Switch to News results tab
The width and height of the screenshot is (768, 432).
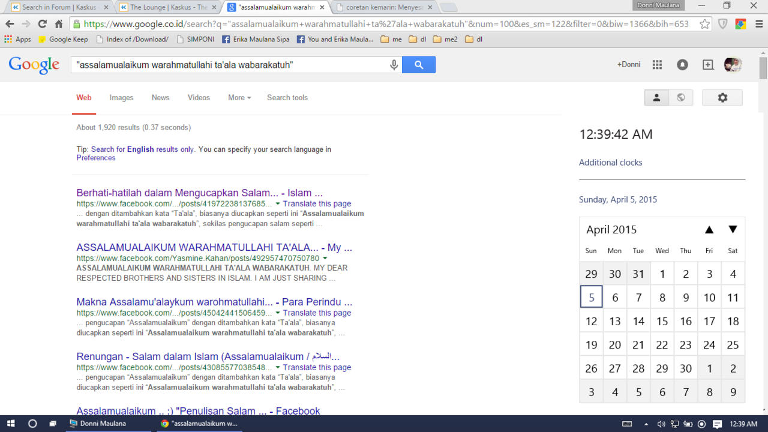[160, 98]
